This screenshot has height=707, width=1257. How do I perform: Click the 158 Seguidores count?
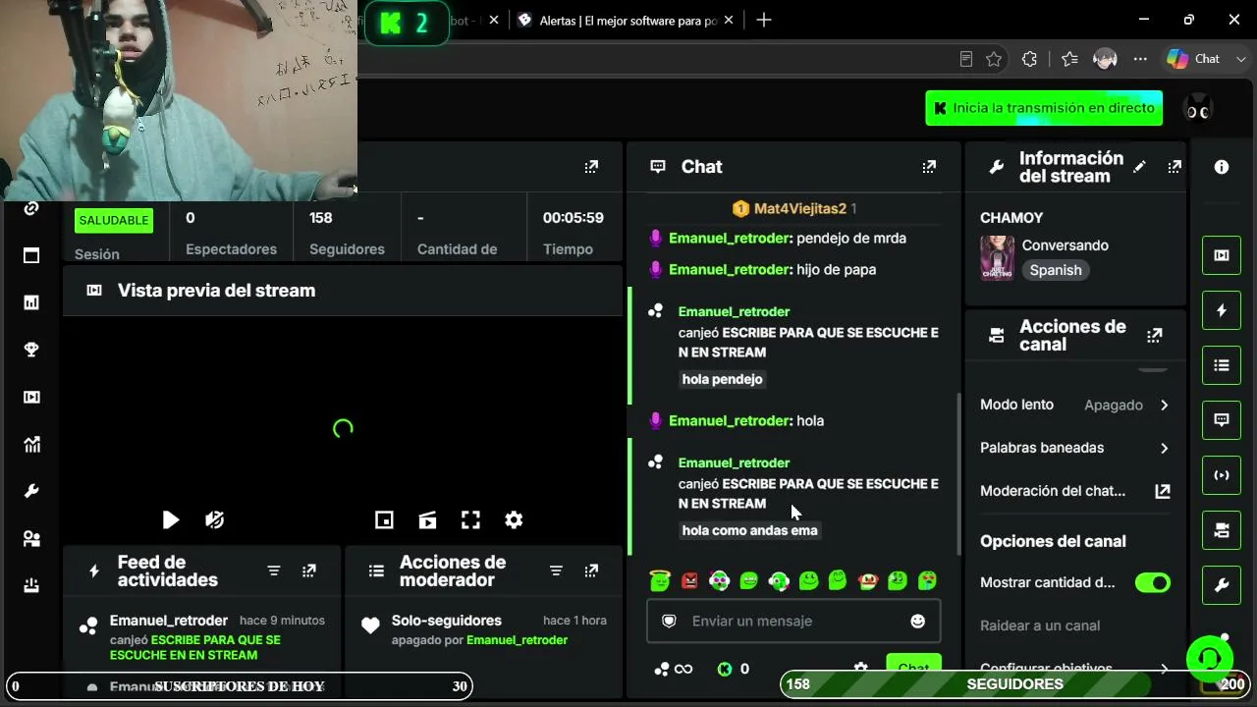pos(321,218)
